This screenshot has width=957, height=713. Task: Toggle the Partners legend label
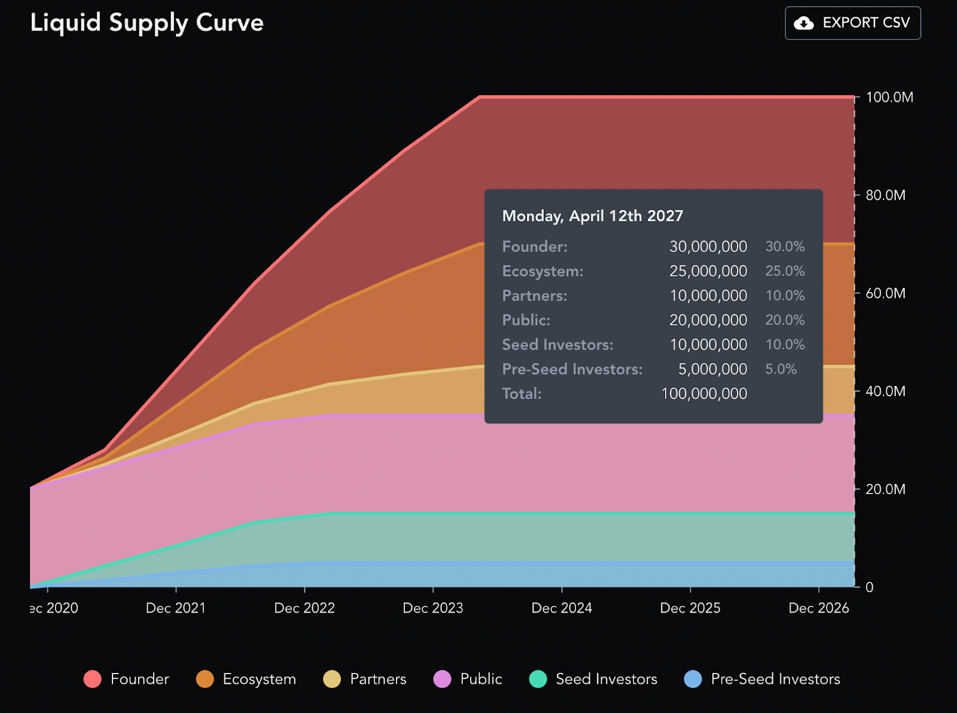click(378, 679)
